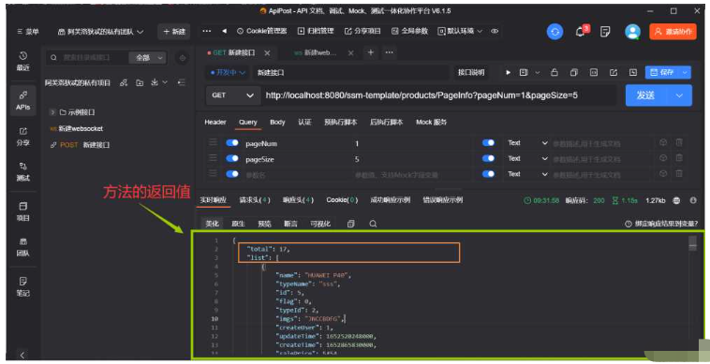Open the GET request method dropdown

pos(232,95)
